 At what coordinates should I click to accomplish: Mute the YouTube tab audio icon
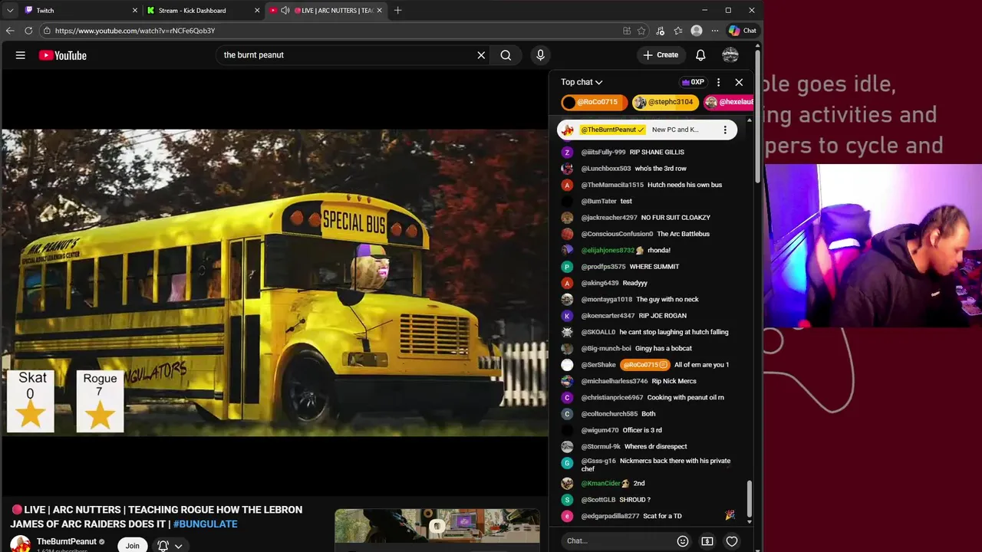click(285, 11)
